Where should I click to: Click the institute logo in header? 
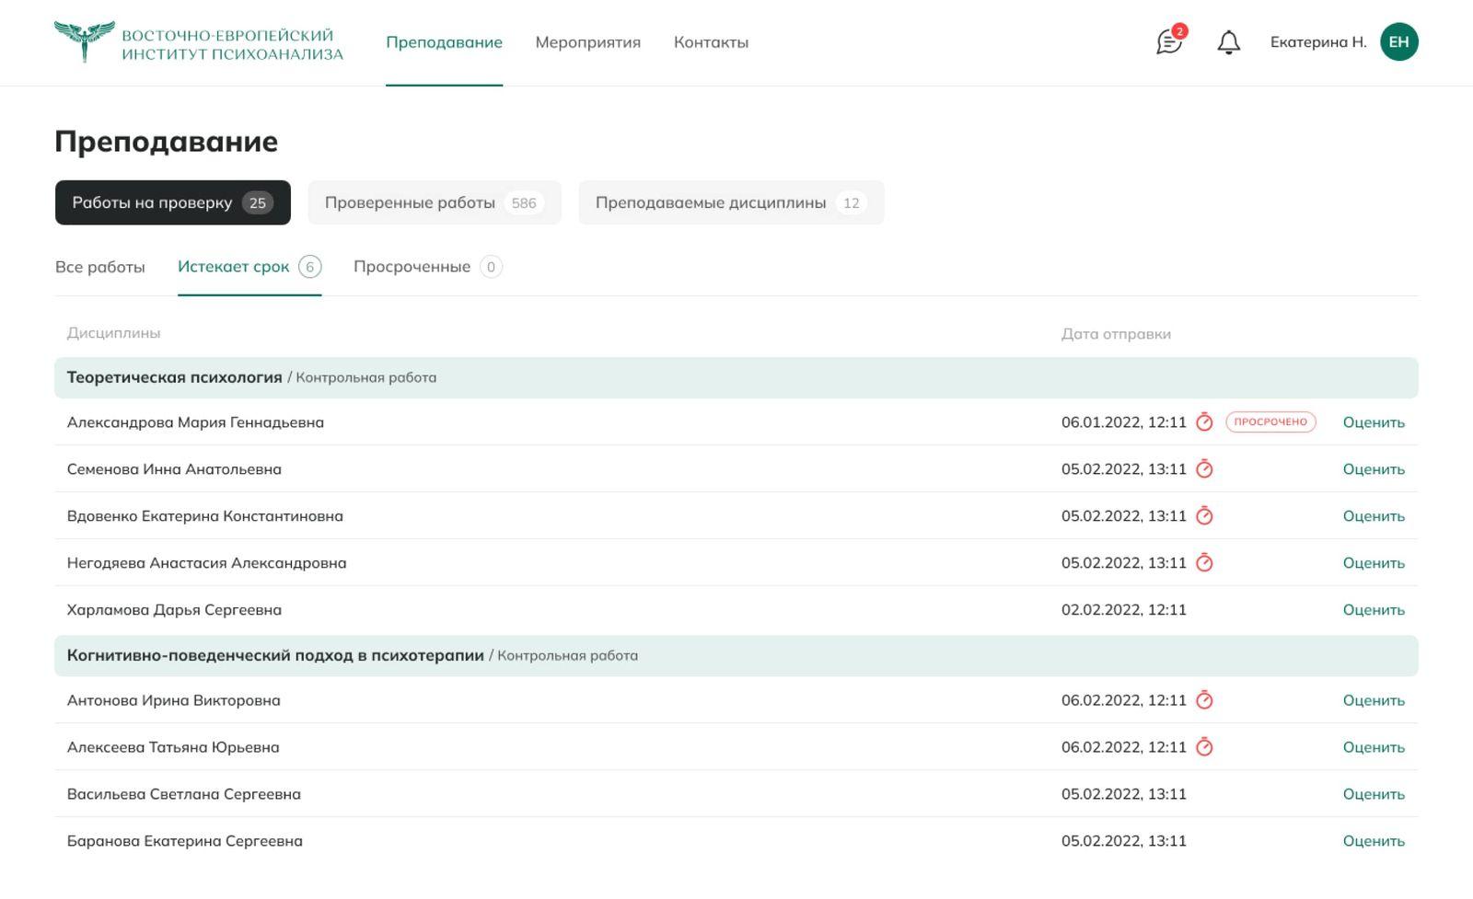pyautogui.click(x=199, y=42)
